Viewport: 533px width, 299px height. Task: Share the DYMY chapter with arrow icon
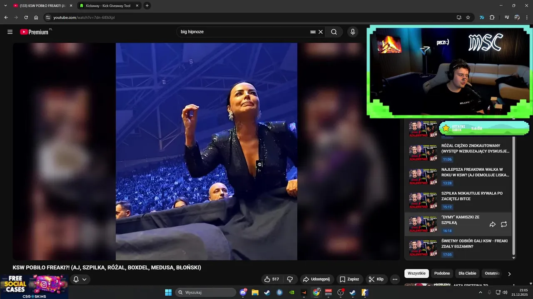493,224
